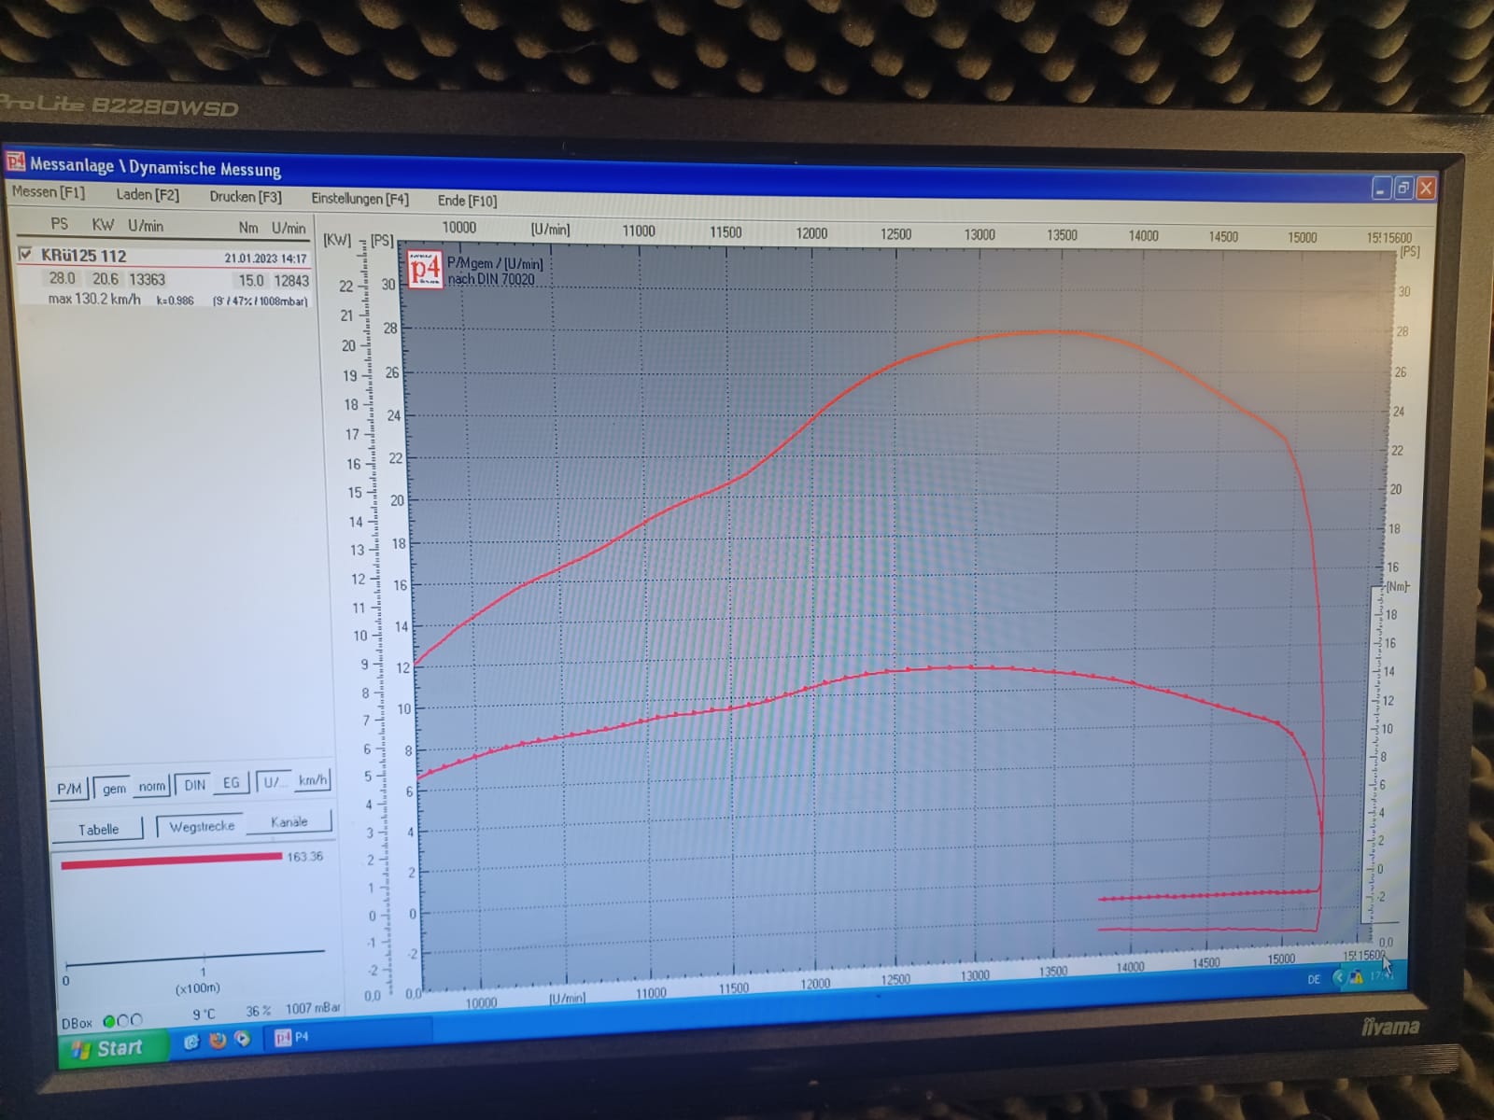
Task: Click the p4 title bar application icon
Action: click(x=15, y=162)
